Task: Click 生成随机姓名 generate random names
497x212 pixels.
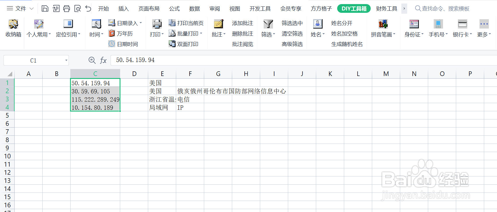Action: 347,44
